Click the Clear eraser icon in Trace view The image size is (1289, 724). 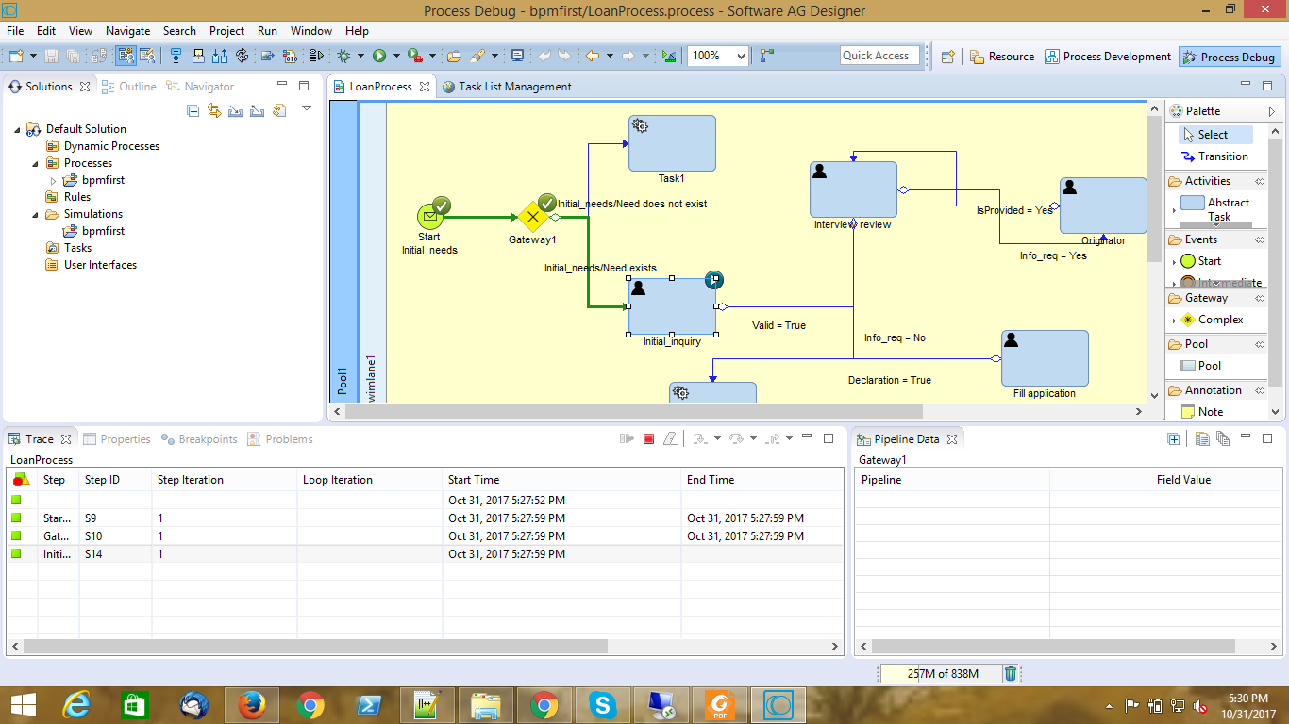pos(670,439)
